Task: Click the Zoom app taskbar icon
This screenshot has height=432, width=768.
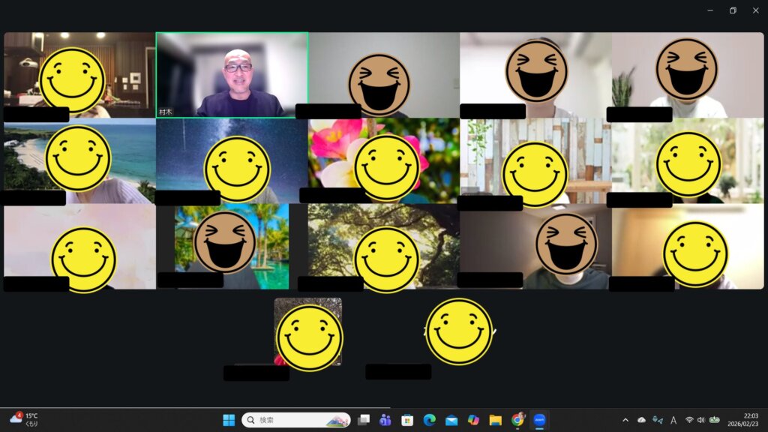Action: point(539,420)
